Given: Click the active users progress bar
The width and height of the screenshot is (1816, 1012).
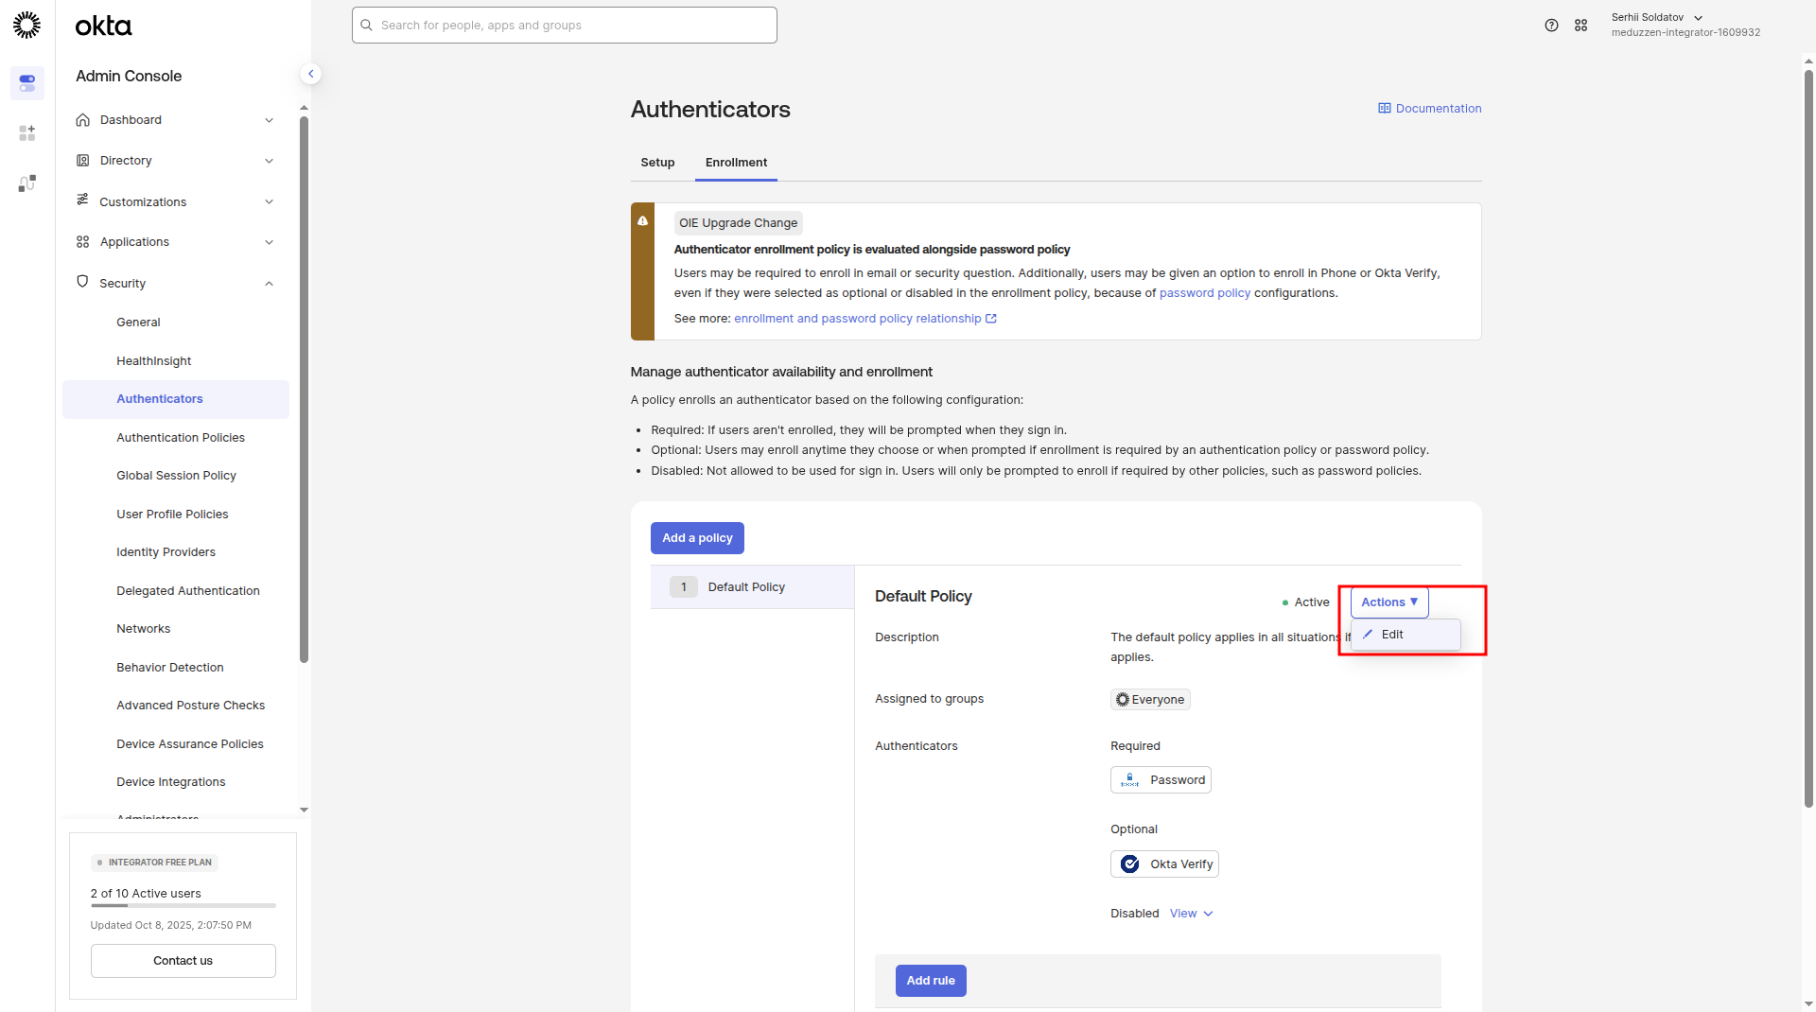Looking at the screenshot, I should [x=183, y=906].
